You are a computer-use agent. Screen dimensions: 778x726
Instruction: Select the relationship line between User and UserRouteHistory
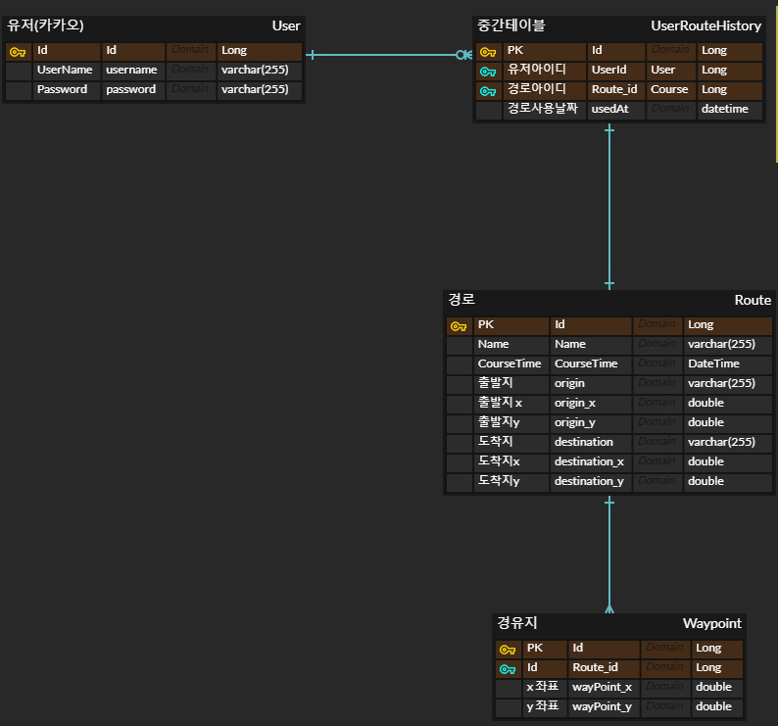pyautogui.click(x=388, y=55)
